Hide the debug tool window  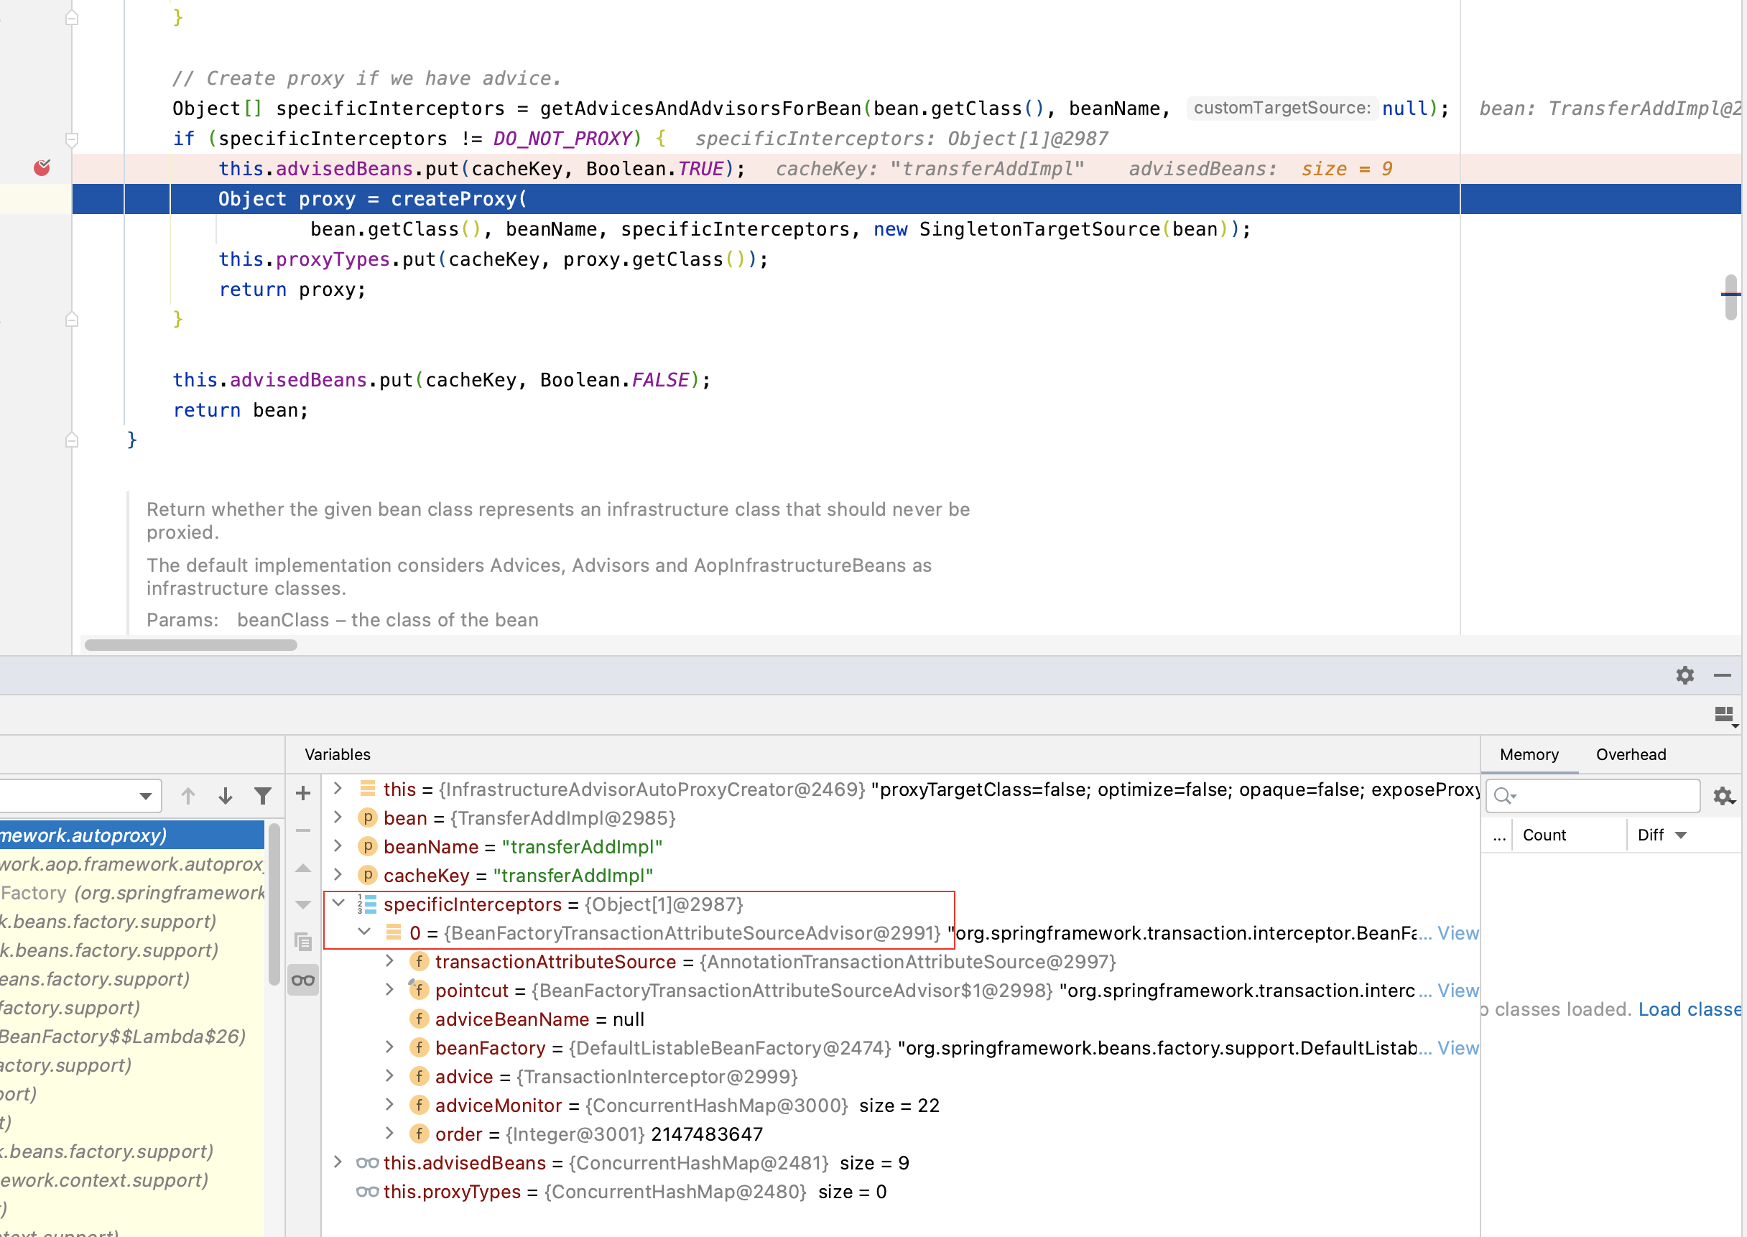point(1723,675)
